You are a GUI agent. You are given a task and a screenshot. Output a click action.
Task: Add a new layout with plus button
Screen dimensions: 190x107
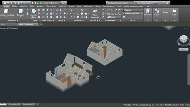38,104
